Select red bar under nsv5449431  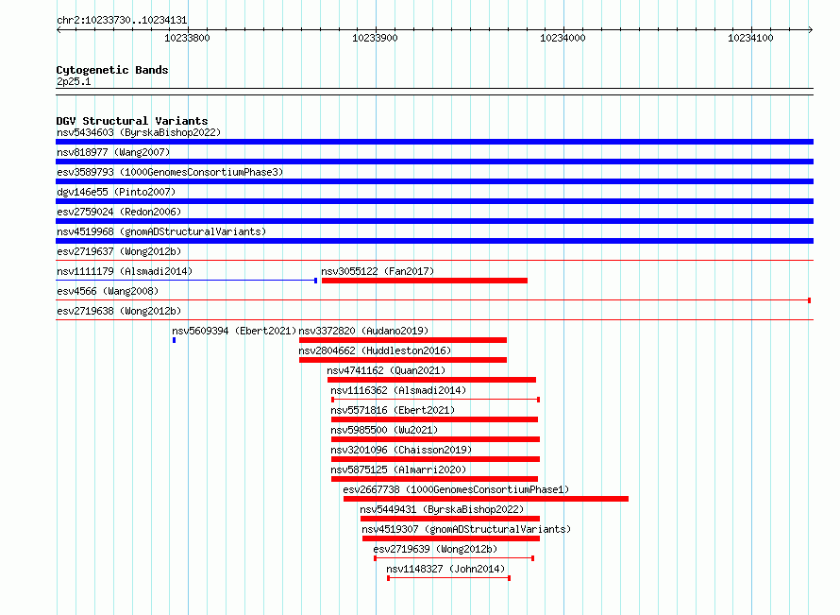(450, 519)
